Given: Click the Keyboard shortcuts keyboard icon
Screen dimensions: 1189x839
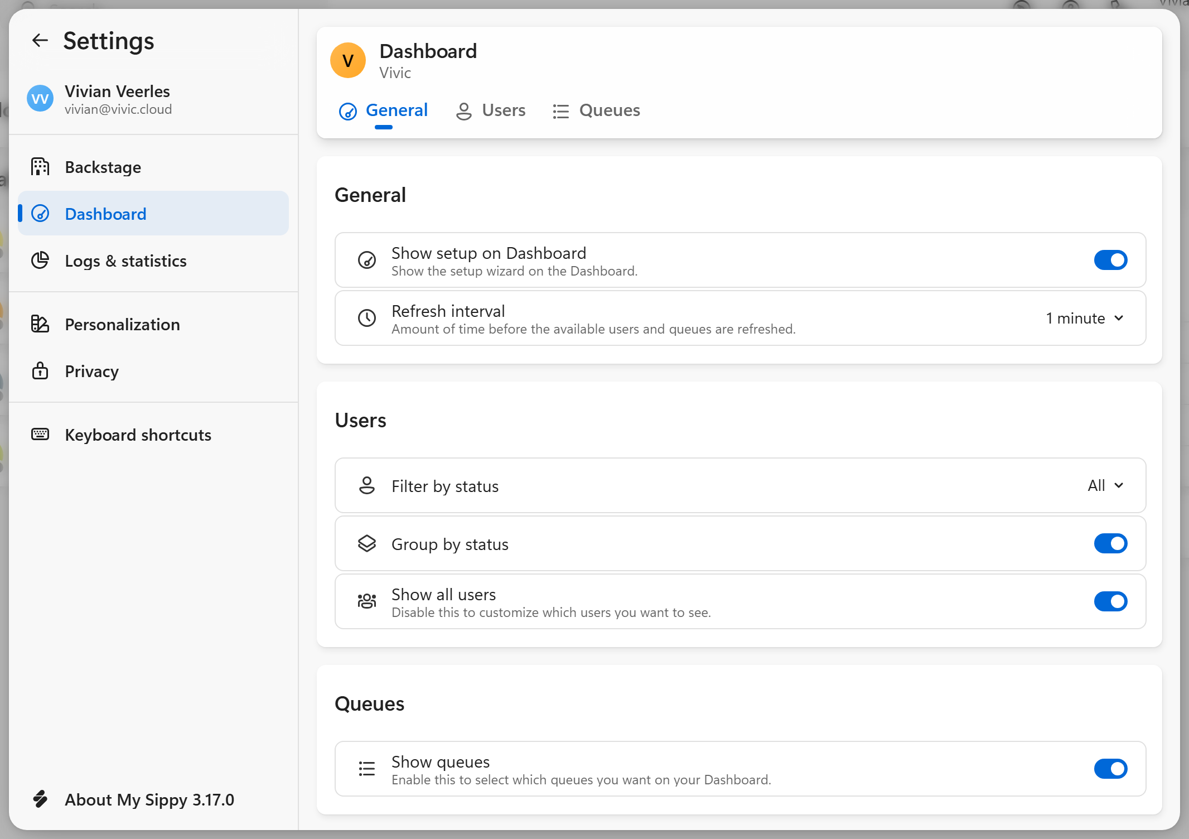Looking at the screenshot, I should [40, 435].
